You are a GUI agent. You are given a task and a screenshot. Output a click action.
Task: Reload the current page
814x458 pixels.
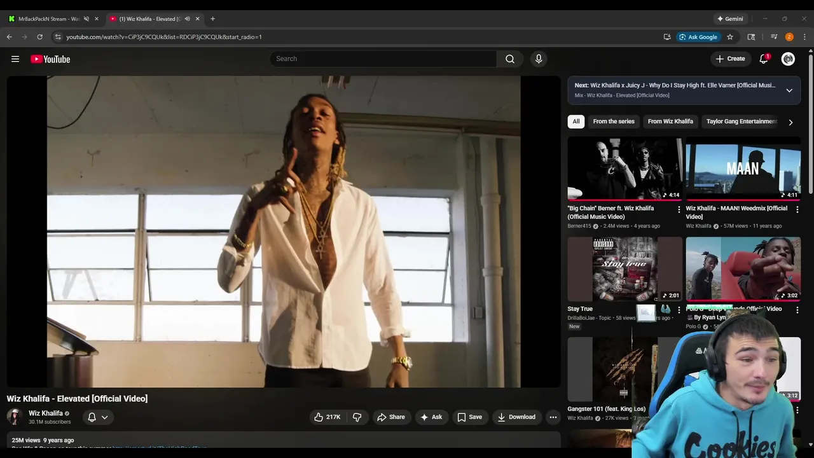tap(40, 37)
